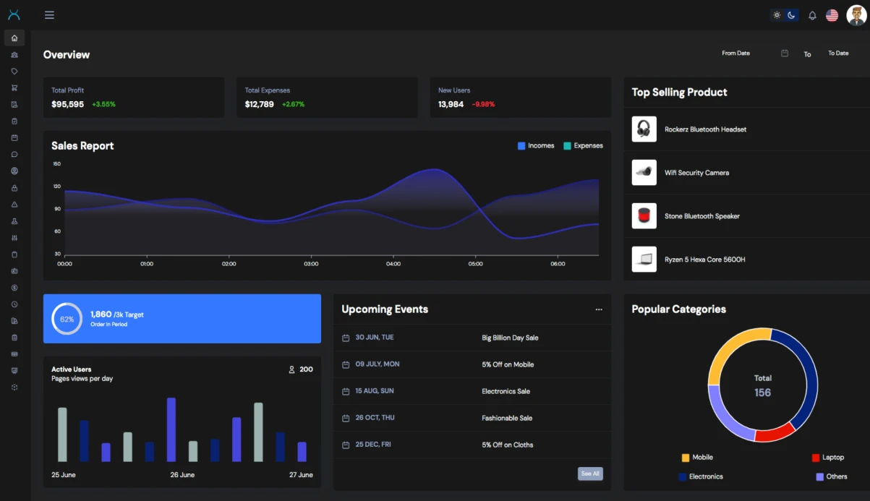Click the clock icon in sidebar
Viewport: 870px width, 501px height.
tap(14, 304)
